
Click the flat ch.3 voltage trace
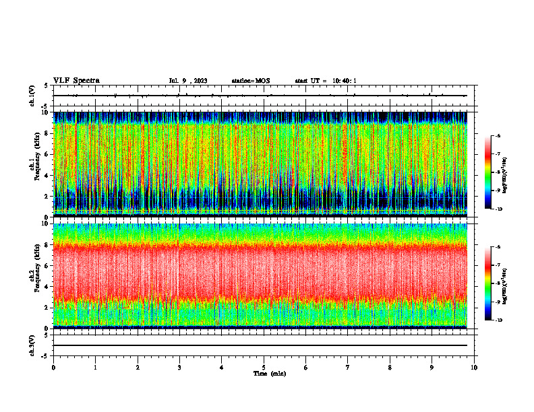[260, 345]
